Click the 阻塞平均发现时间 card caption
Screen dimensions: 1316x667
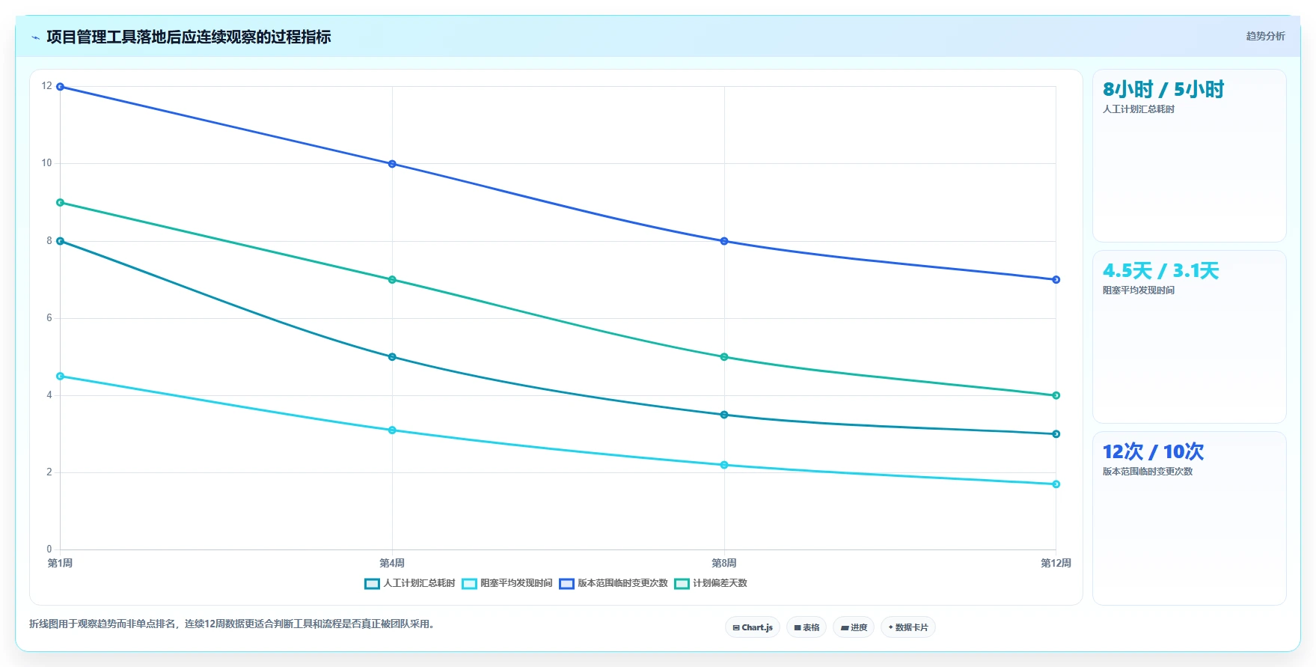pos(1139,290)
